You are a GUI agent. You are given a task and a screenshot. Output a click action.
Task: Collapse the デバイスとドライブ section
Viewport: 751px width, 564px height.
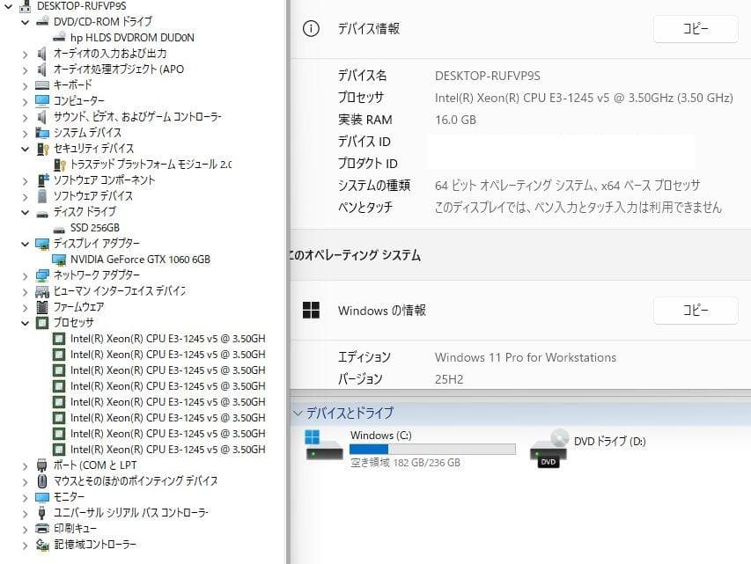coord(298,413)
